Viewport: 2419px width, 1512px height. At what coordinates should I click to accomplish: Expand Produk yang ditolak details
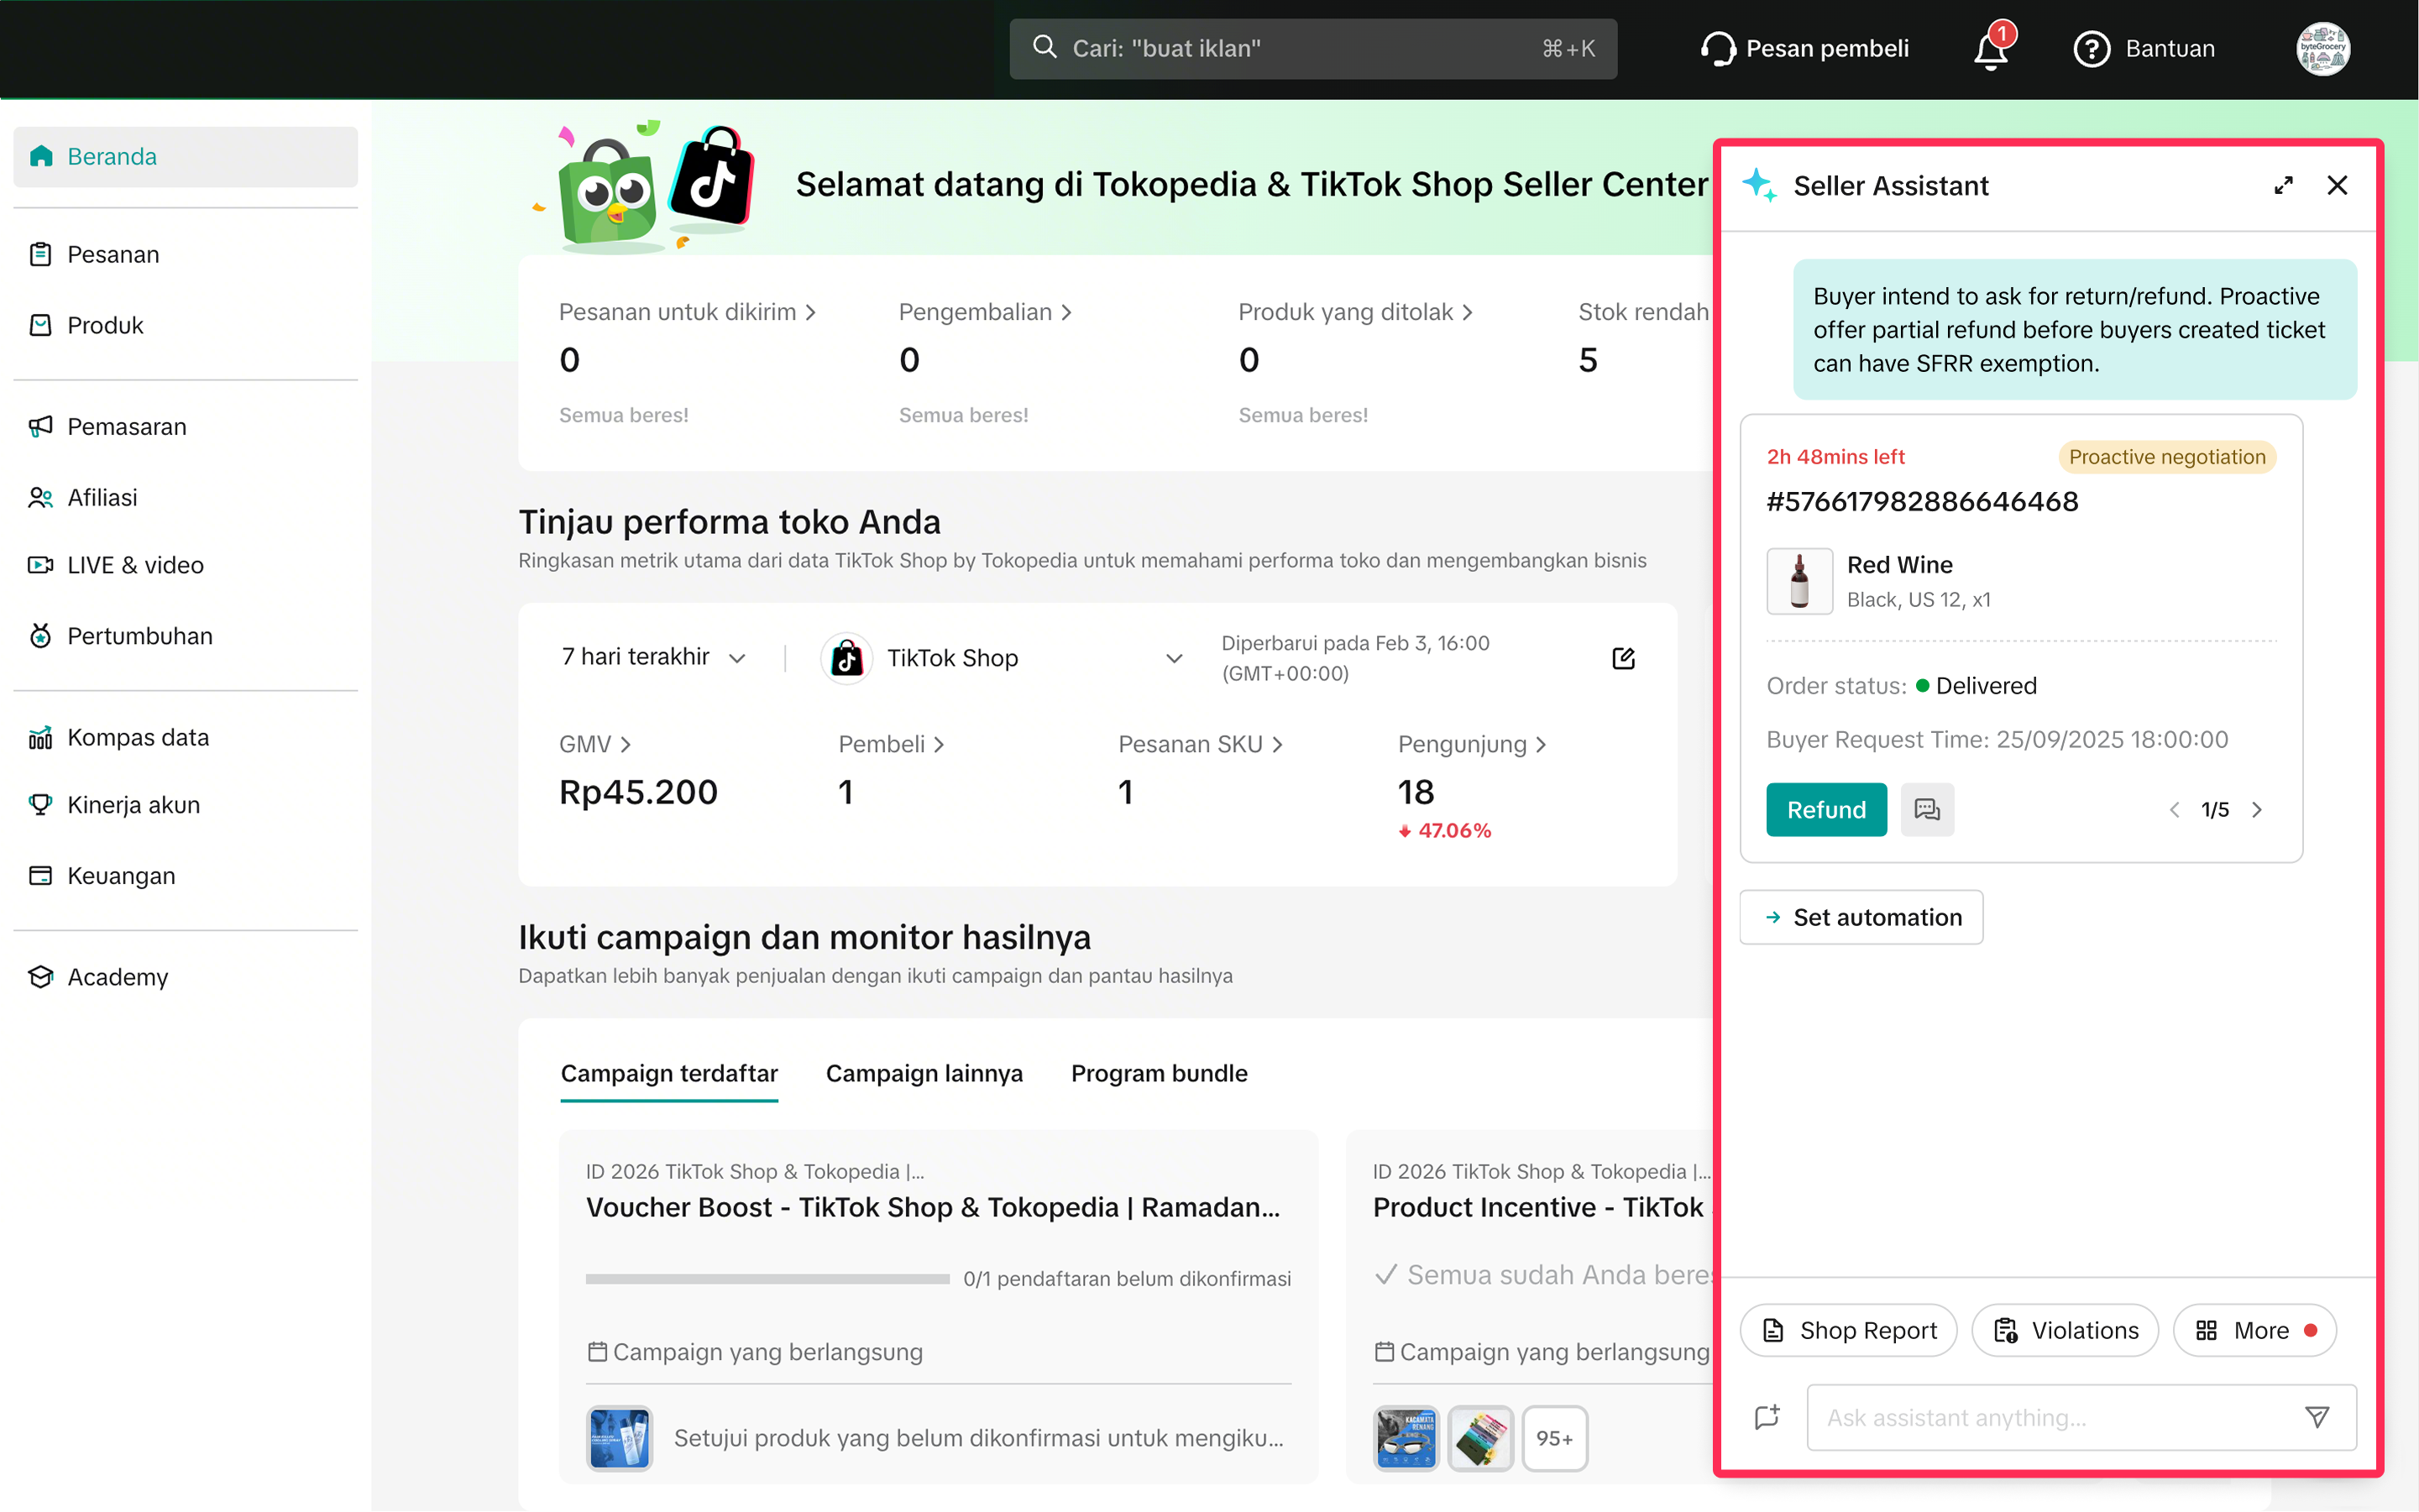pyautogui.click(x=1355, y=312)
